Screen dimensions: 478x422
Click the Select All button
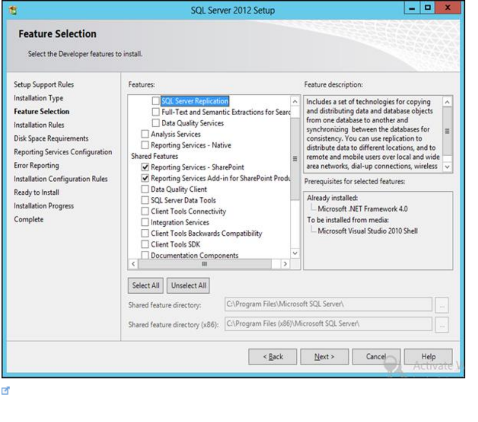click(146, 286)
